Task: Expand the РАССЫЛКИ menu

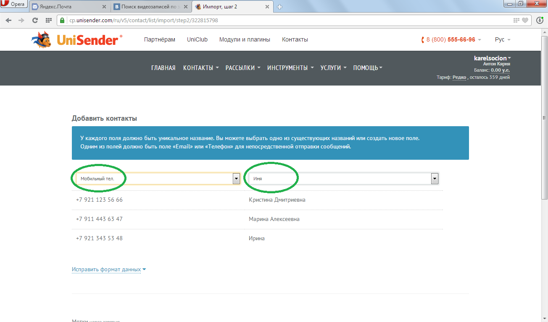Action: [x=243, y=68]
